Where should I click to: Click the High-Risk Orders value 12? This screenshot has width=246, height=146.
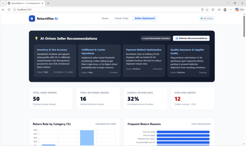[177, 99]
